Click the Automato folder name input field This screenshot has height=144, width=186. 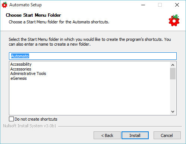click(93, 56)
